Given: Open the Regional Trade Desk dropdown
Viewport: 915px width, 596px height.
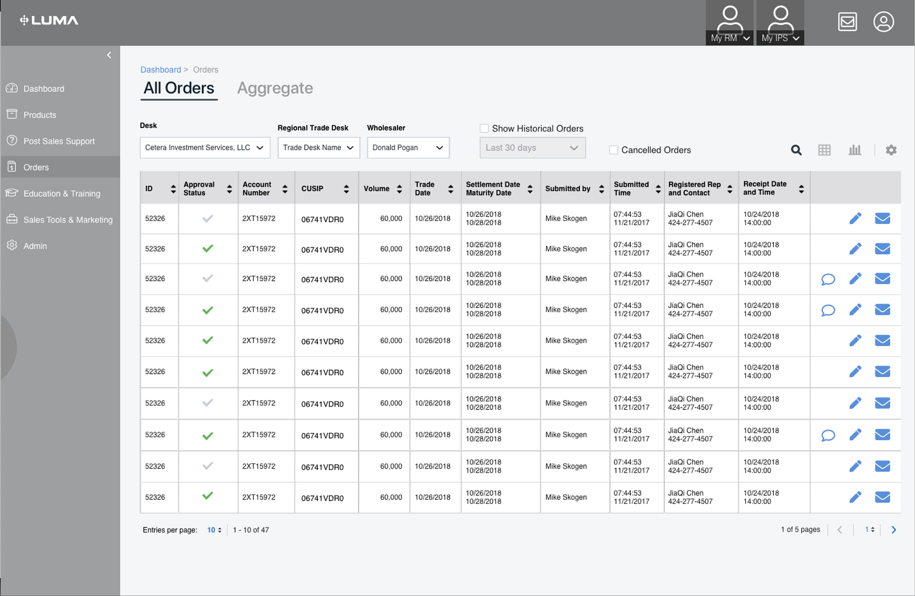Looking at the screenshot, I should [319, 147].
